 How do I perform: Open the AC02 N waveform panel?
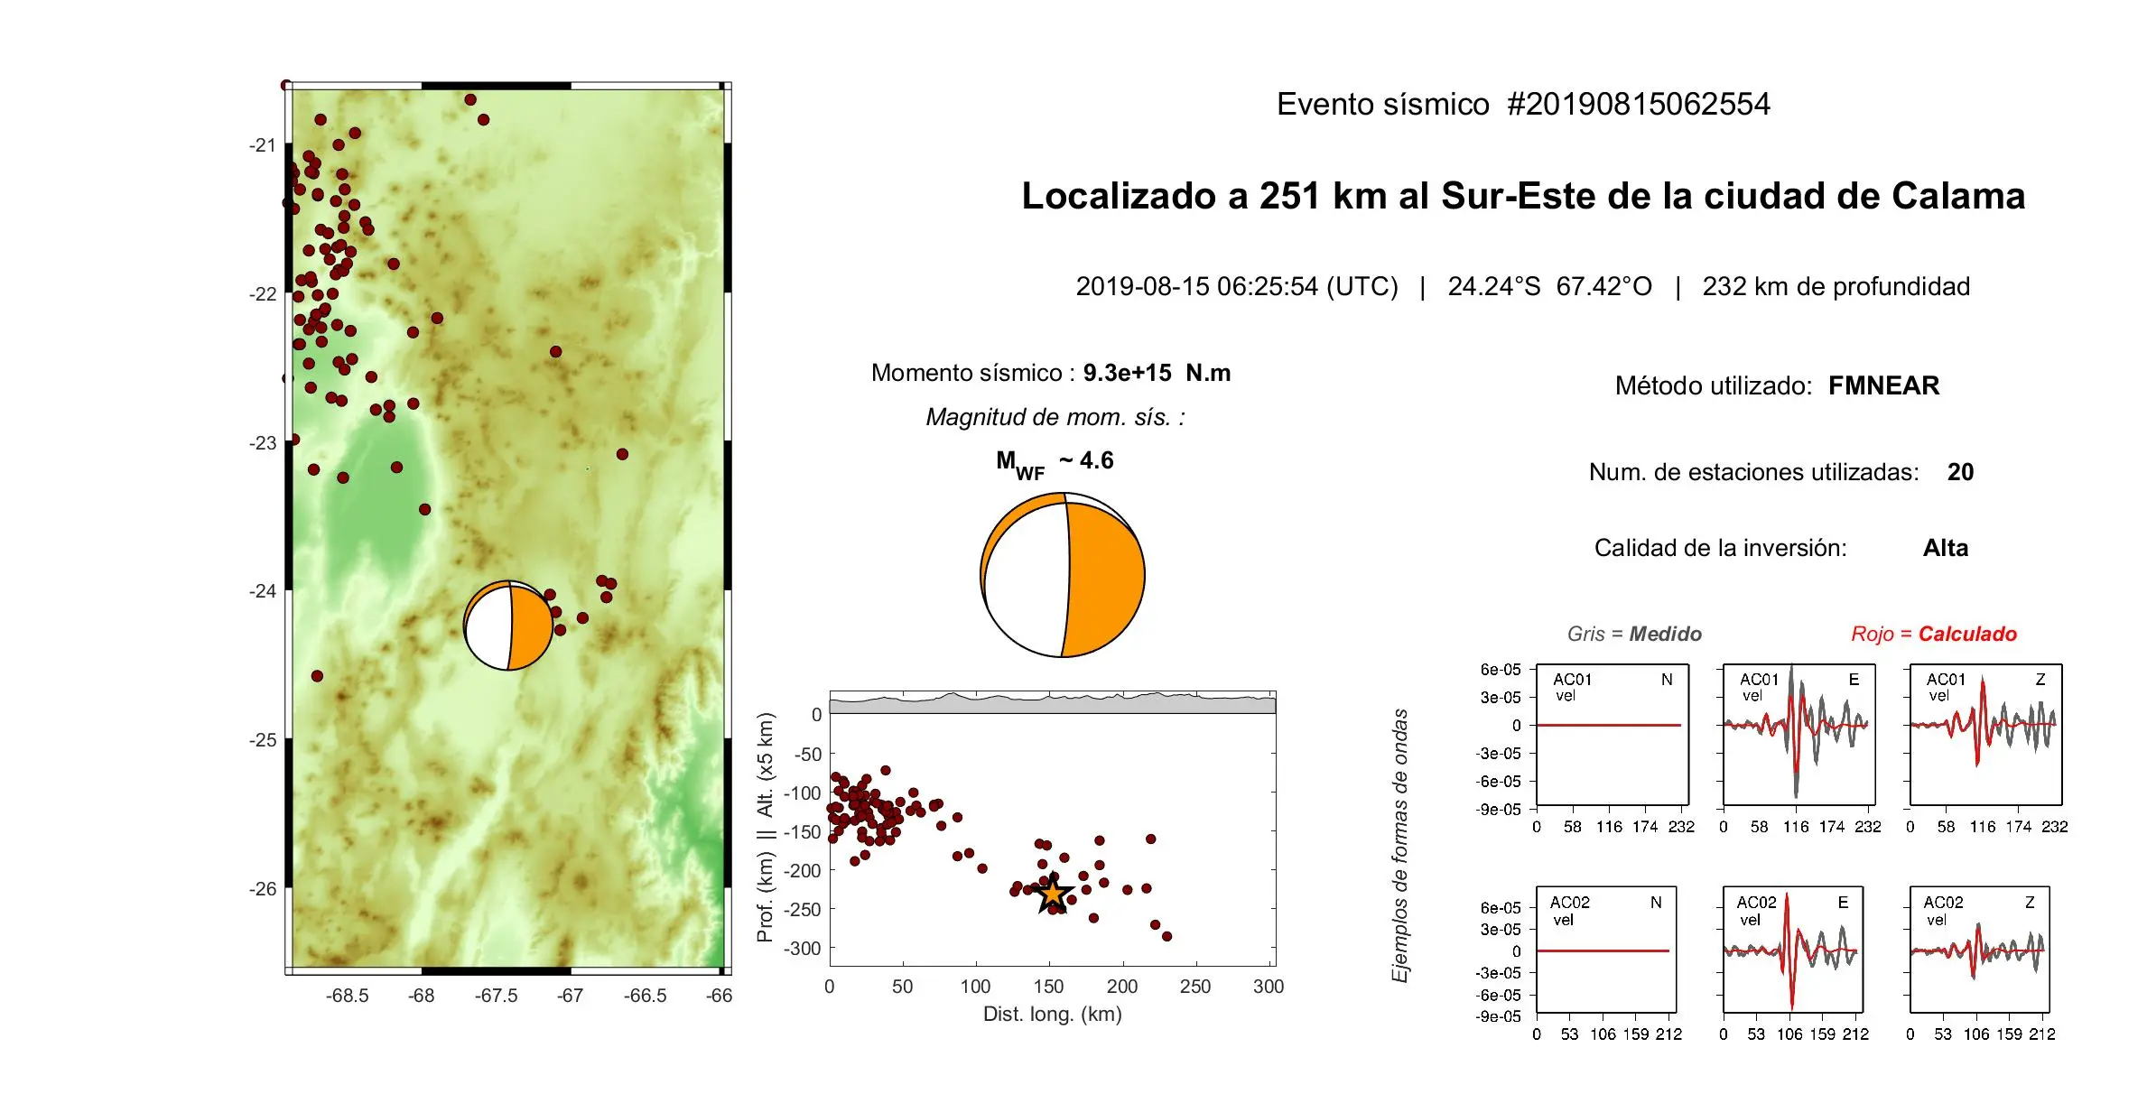click(1606, 950)
